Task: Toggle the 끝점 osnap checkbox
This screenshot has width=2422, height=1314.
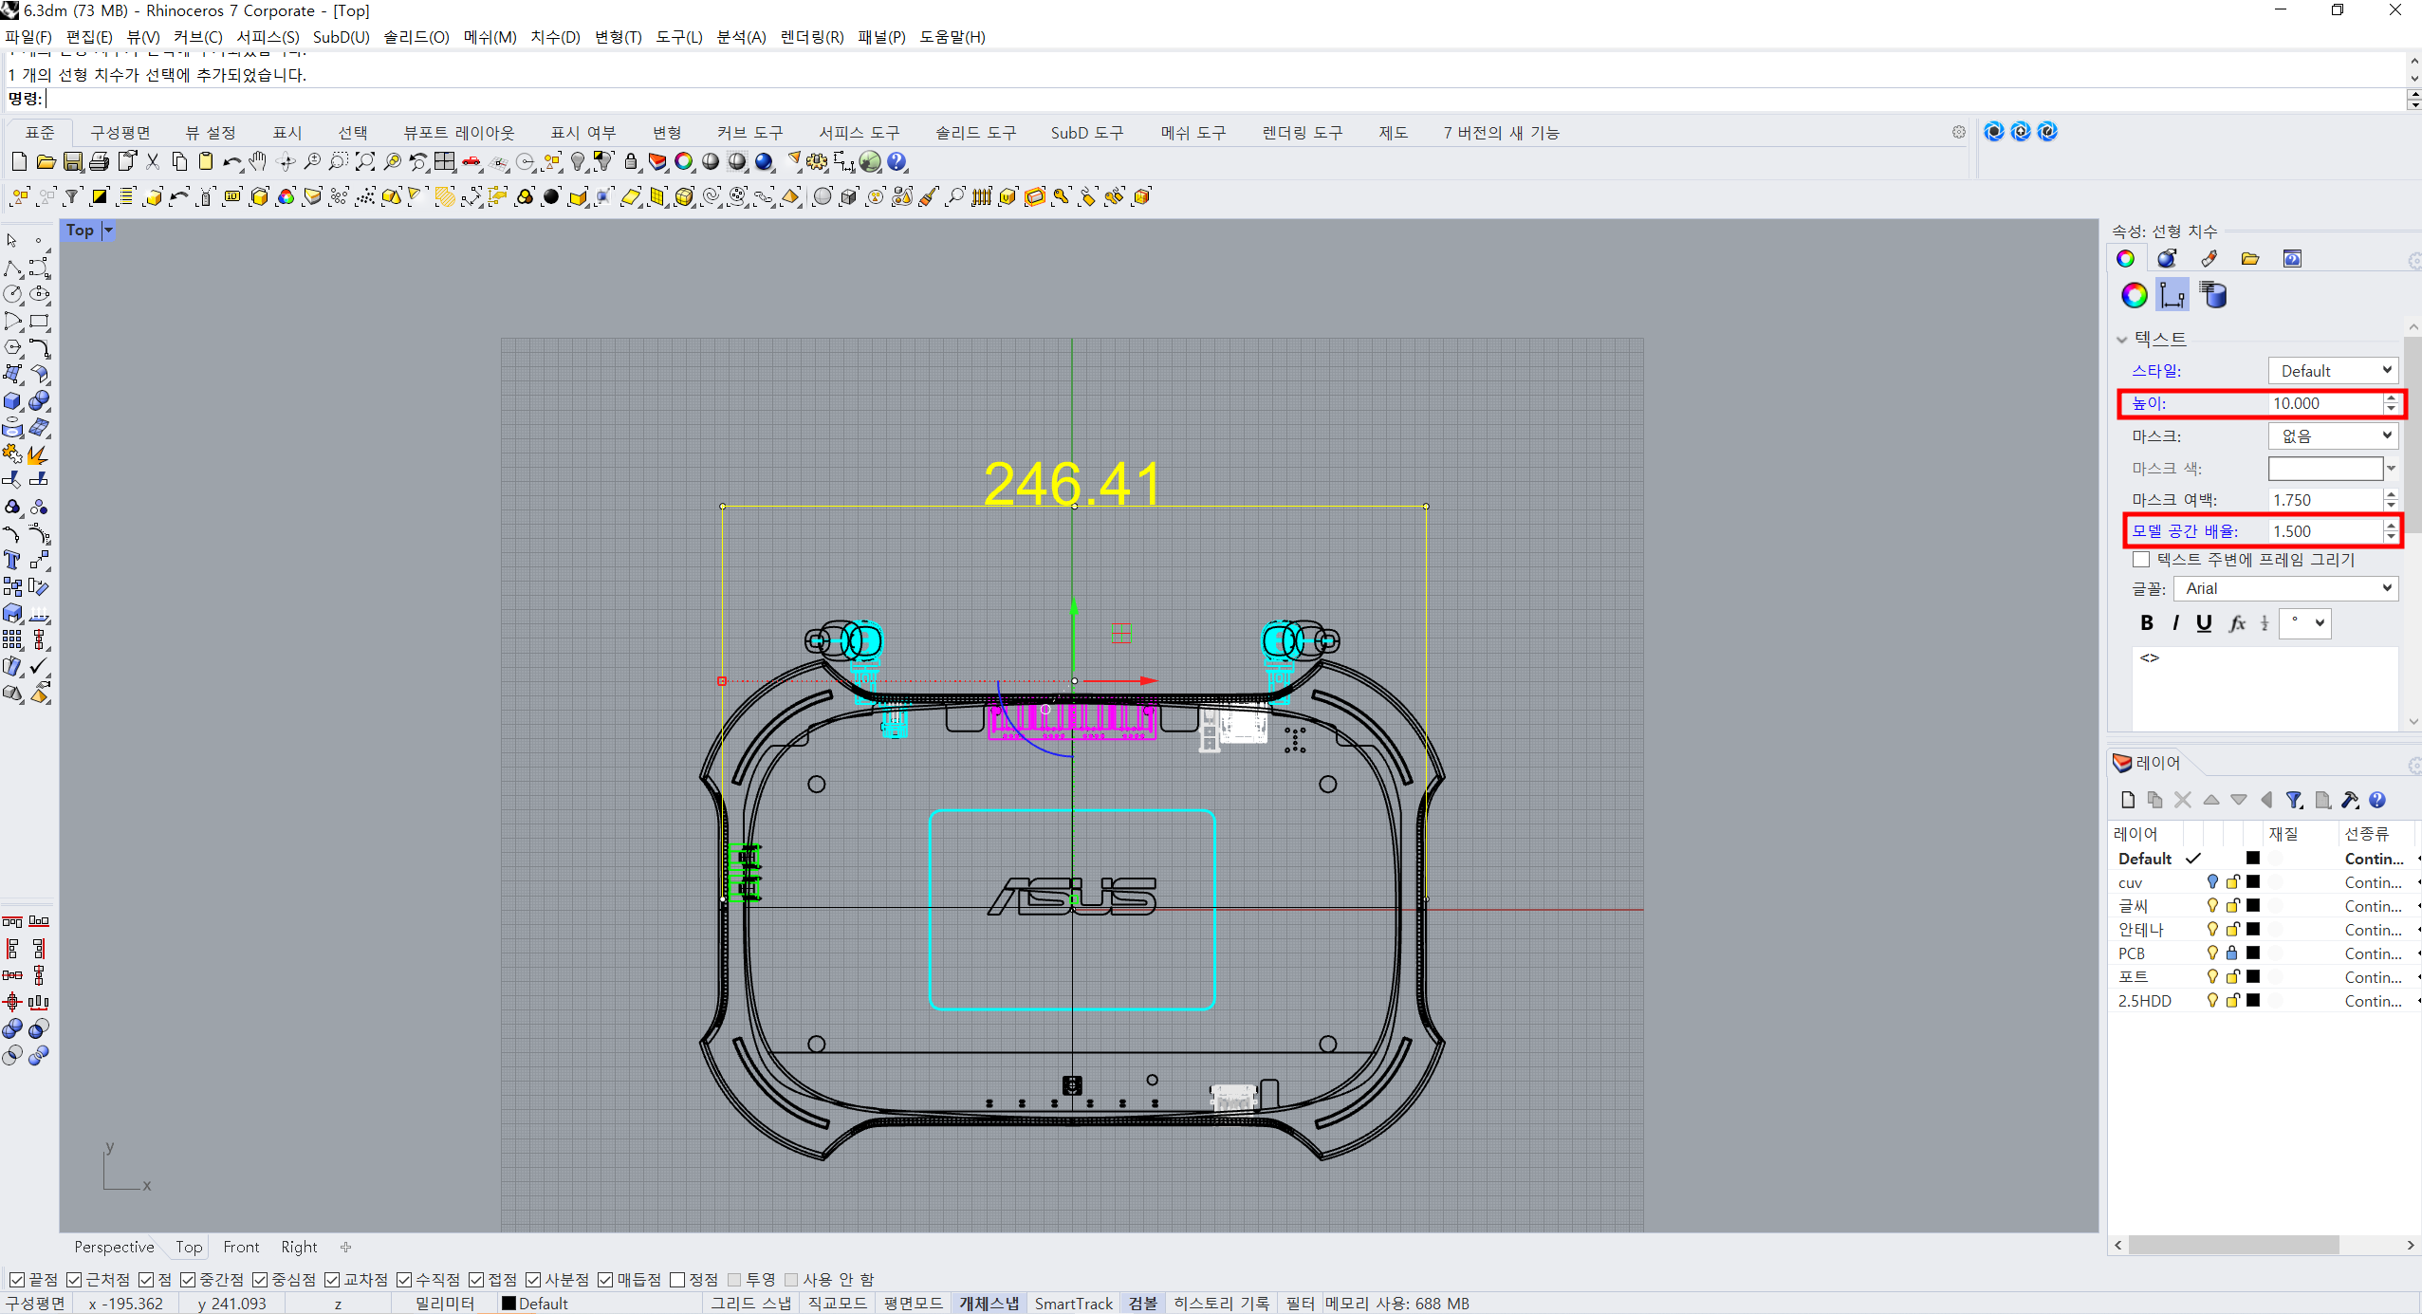Action: [16, 1280]
